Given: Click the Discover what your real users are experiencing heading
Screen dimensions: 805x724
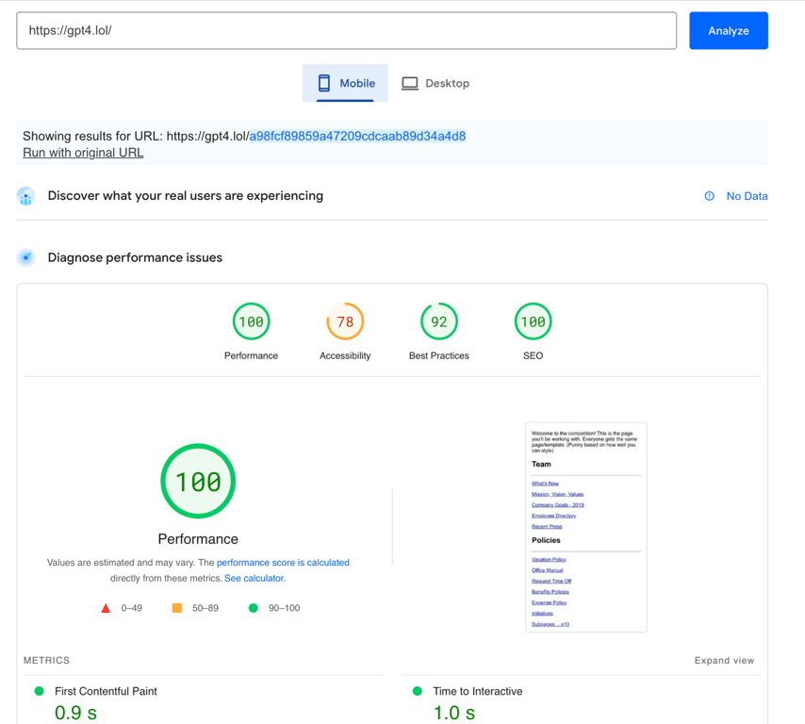Looking at the screenshot, I should [186, 196].
